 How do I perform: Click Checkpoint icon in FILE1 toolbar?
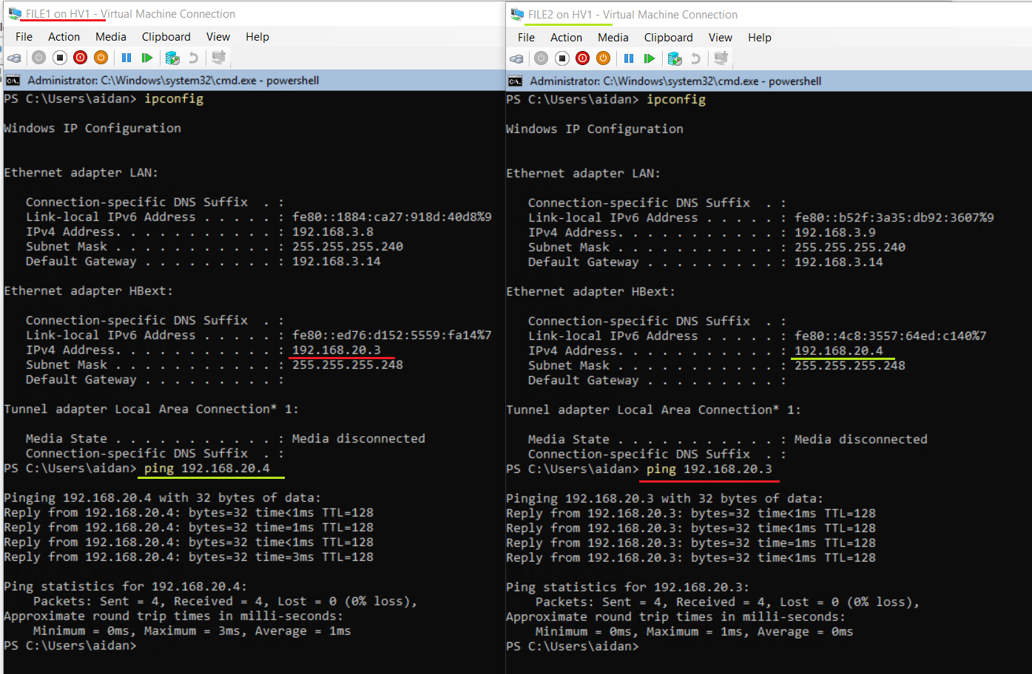click(x=172, y=58)
